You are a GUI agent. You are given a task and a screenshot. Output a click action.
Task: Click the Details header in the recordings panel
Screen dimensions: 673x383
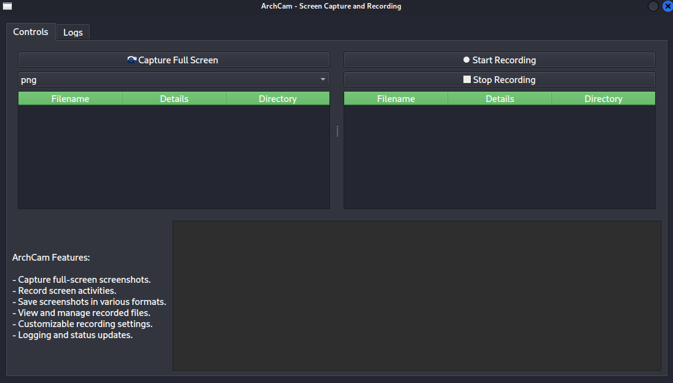click(499, 98)
